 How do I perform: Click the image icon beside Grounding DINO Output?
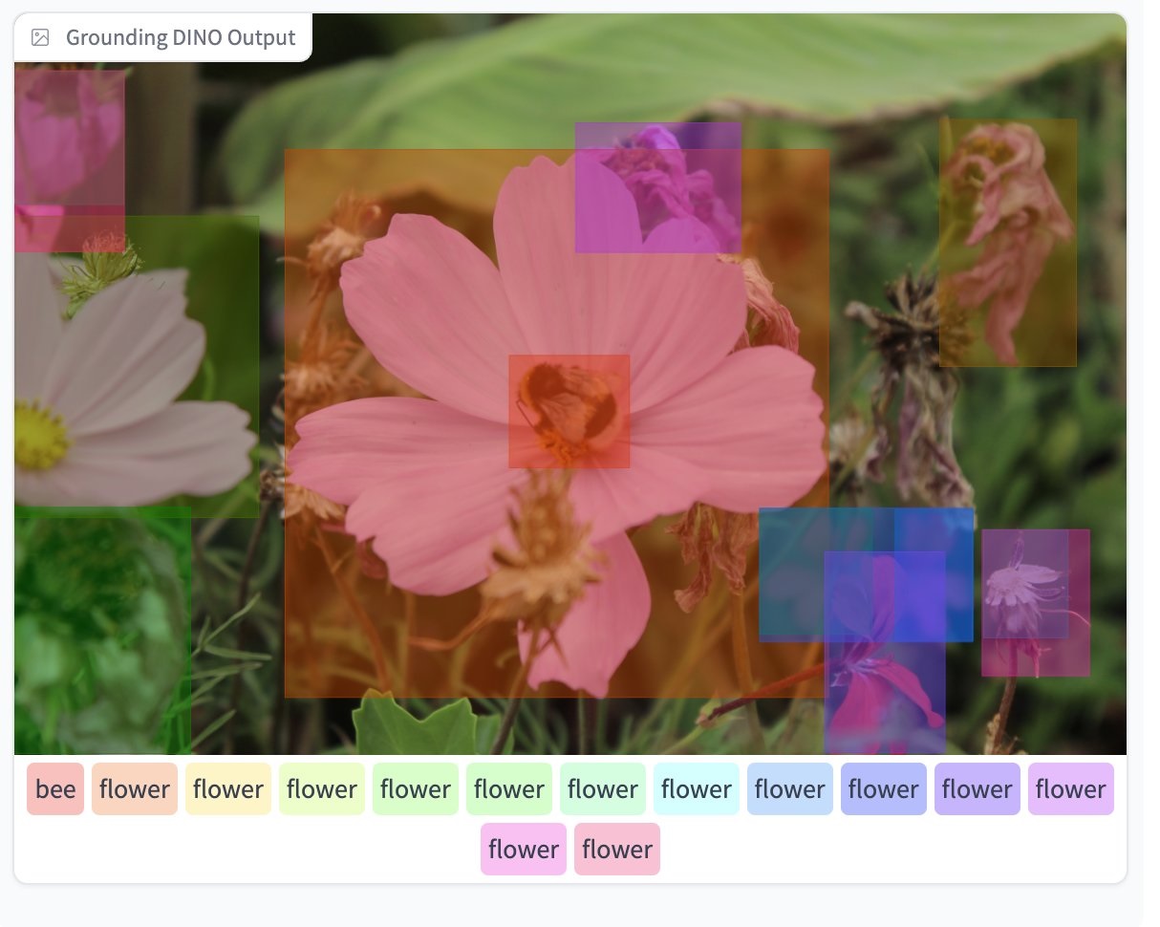coord(40,38)
